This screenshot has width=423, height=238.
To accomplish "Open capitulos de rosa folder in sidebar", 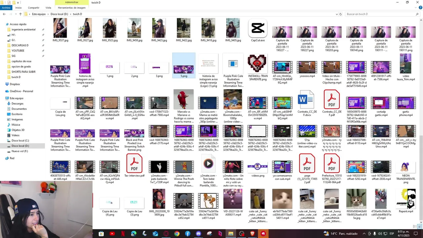I will click(x=21, y=61).
